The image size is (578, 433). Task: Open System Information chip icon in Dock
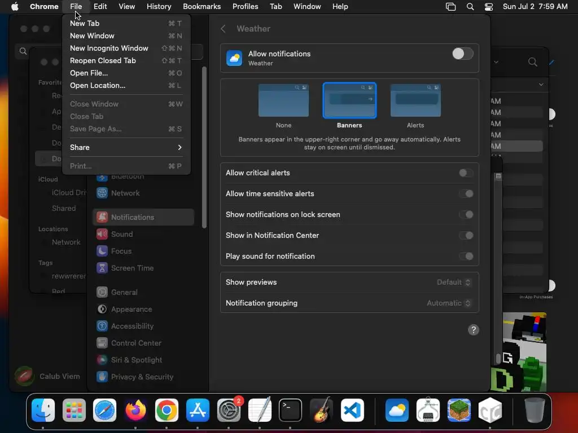click(428, 410)
